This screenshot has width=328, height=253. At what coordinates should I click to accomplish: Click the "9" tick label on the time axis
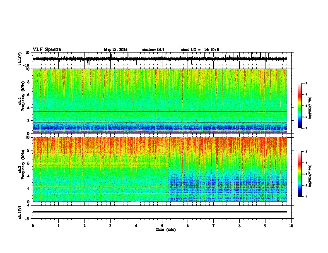(x=265, y=226)
